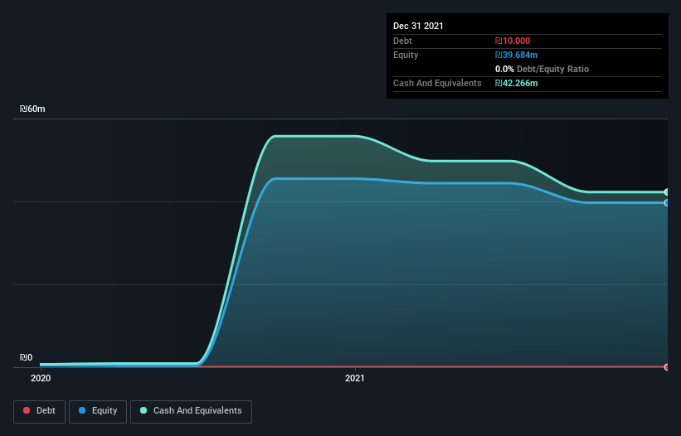The image size is (681, 436).
Task: Toggle the Equity series legend button
Action: pyautogui.click(x=98, y=411)
